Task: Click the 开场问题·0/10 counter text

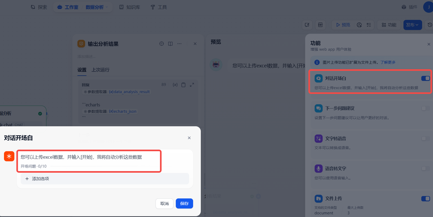Action: pyautogui.click(x=34, y=166)
